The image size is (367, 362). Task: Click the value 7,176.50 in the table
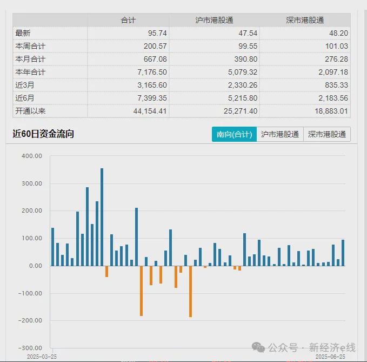tap(152, 72)
